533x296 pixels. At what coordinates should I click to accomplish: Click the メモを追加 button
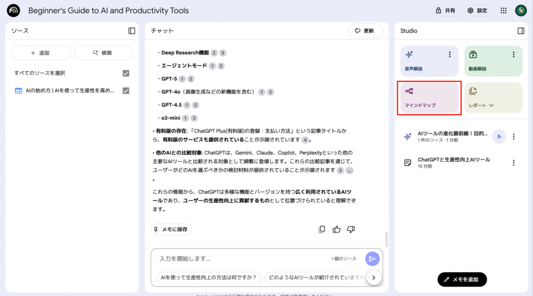(462, 279)
